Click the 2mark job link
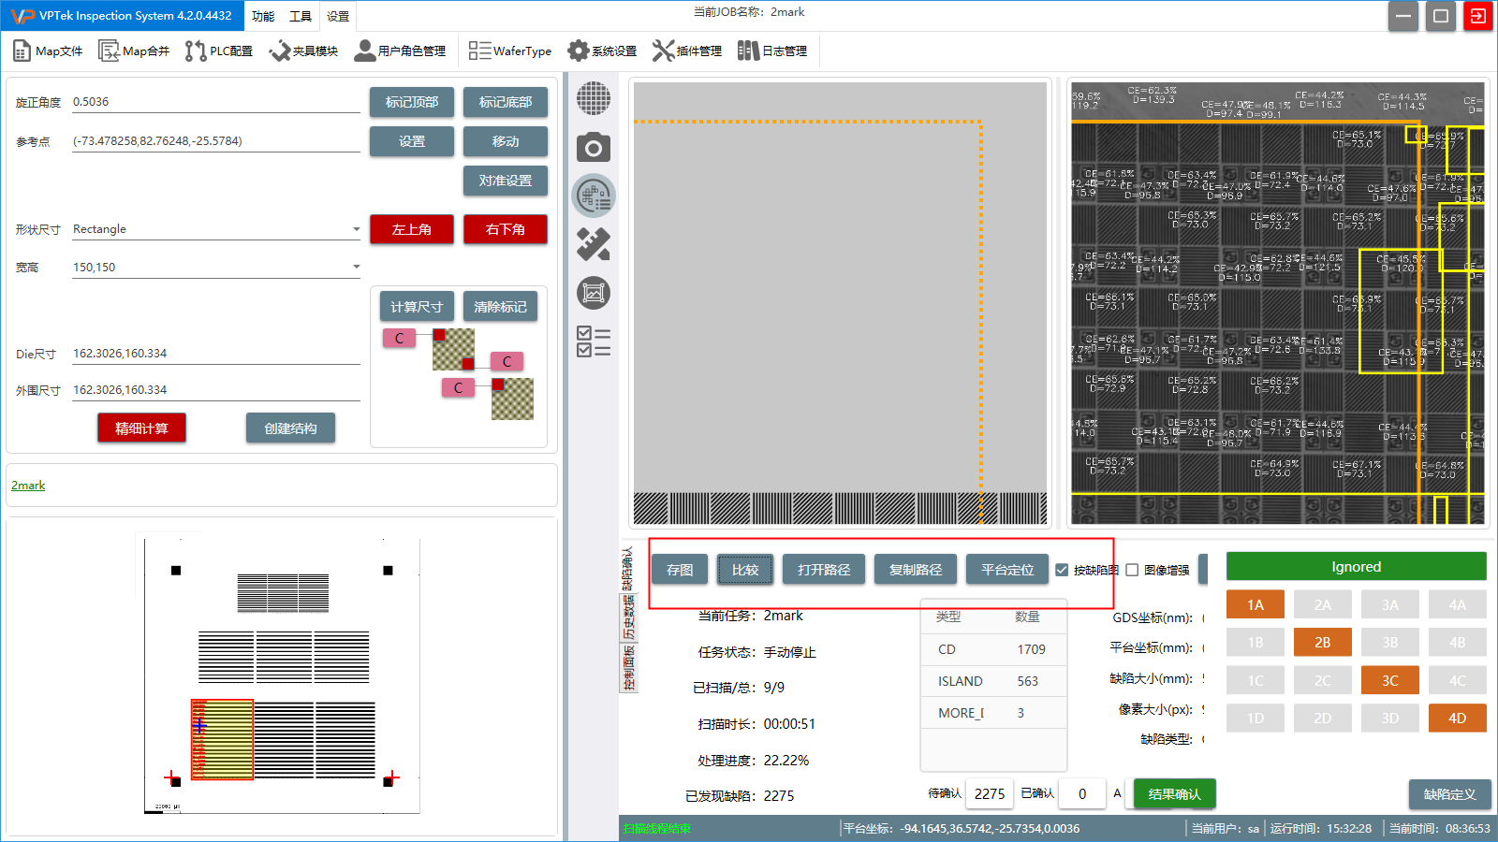Viewport: 1498px width, 842px height. [x=28, y=486]
